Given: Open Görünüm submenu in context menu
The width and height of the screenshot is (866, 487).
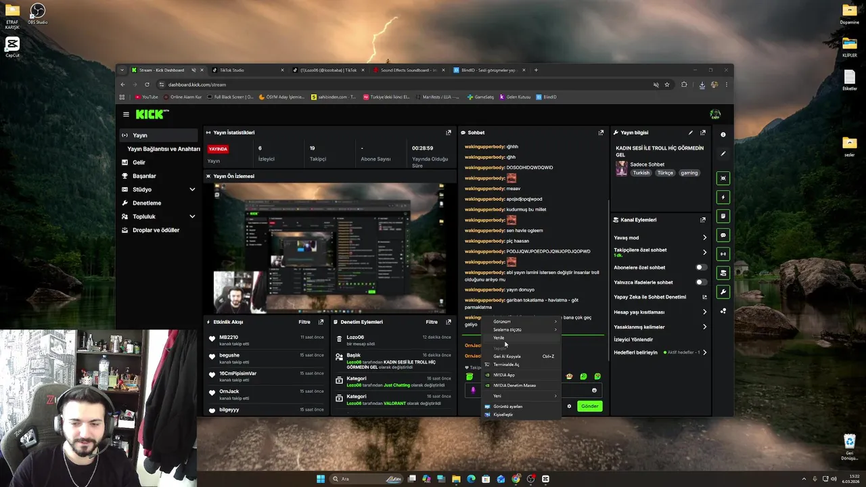Looking at the screenshot, I should (521, 321).
